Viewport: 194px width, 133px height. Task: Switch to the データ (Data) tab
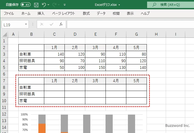pyautogui.click(x=101, y=13)
